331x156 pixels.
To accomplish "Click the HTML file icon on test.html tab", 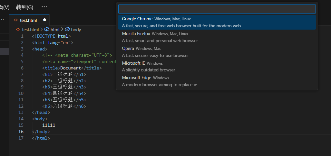I will (15, 20).
